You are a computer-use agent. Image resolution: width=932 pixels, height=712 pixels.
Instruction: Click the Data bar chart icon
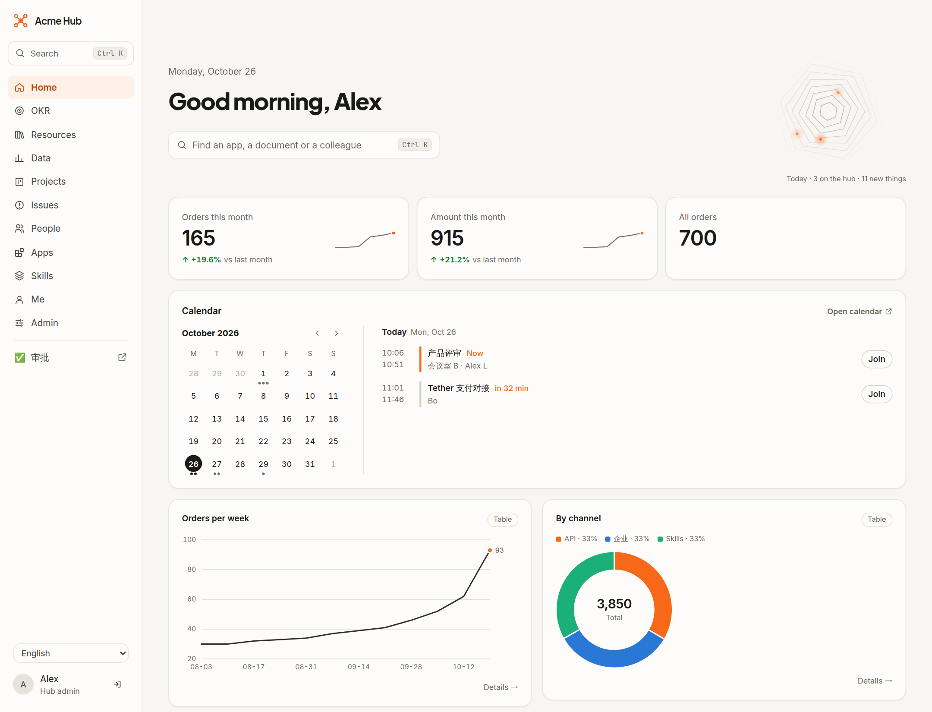[19, 158]
